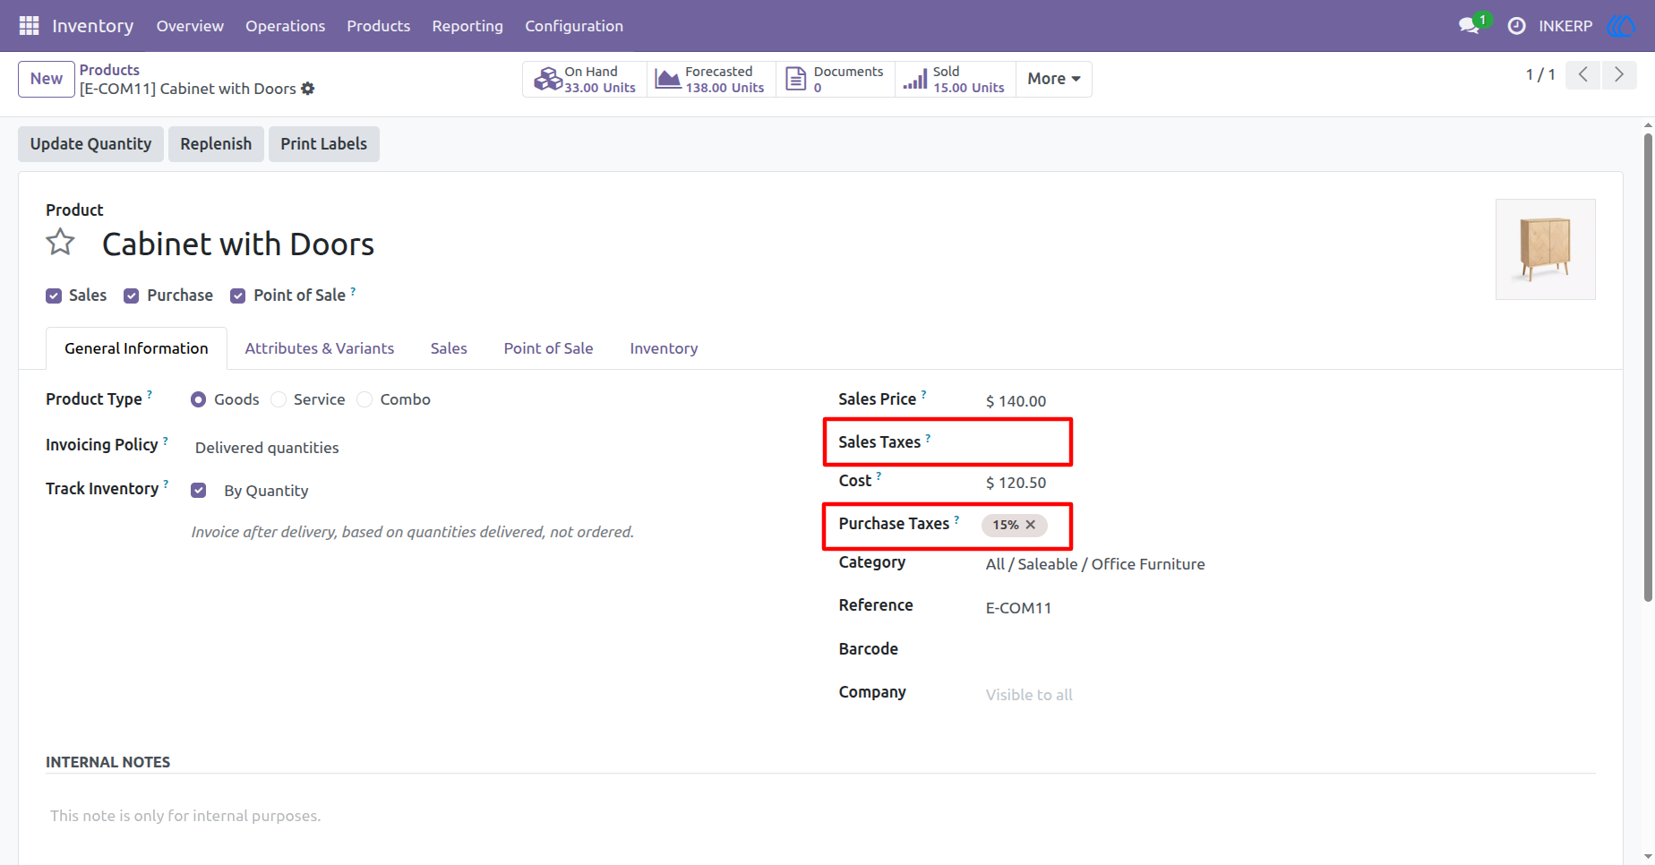Remove the 15% purchase tax tag
1655x865 pixels.
pos(1031,525)
